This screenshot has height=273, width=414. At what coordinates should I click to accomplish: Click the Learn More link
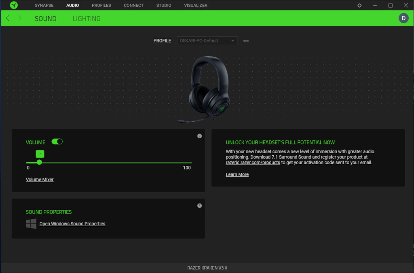[237, 175]
